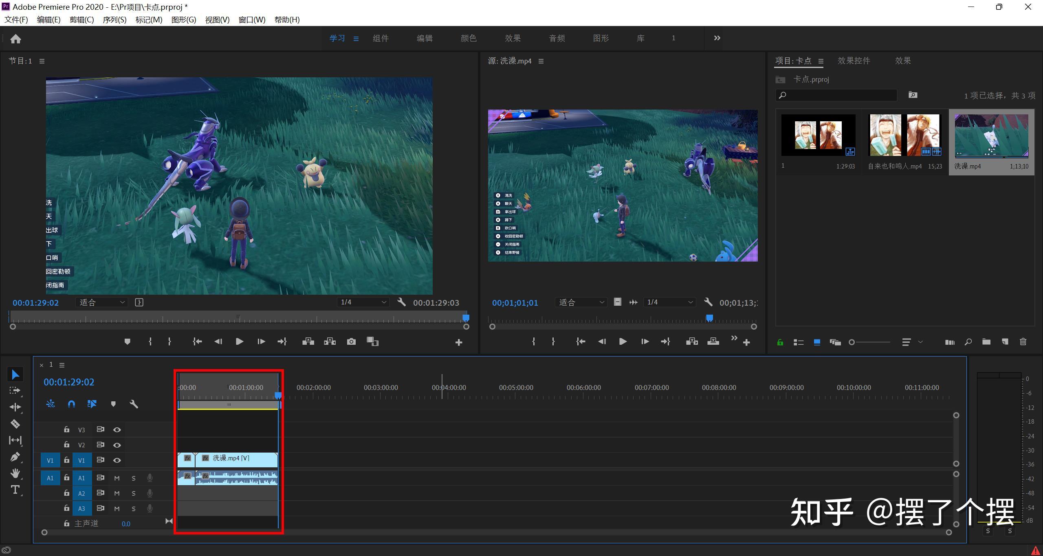Hide the V1 track output
This screenshot has width=1043, height=556.
pos(117,460)
